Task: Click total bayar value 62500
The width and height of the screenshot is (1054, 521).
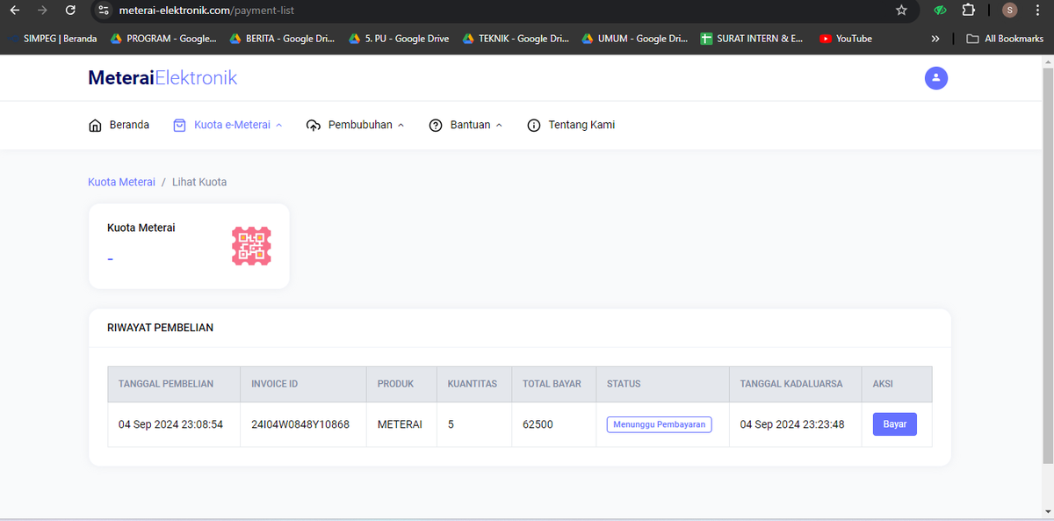Action: pyautogui.click(x=538, y=424)
